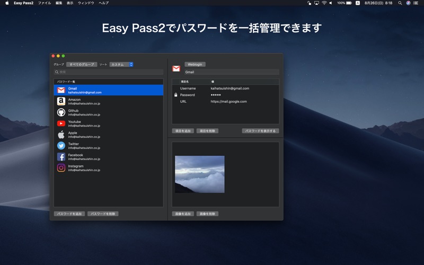
Task: Open the Weblogin type selector
Action: [x=195, y=64]
